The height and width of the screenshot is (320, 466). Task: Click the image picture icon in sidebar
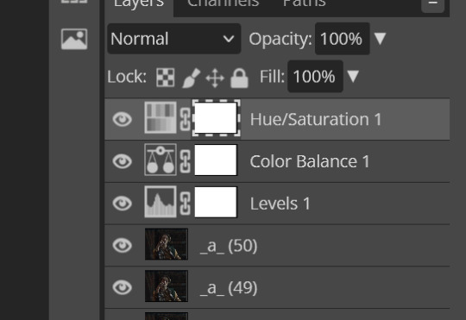coord(74,39)
